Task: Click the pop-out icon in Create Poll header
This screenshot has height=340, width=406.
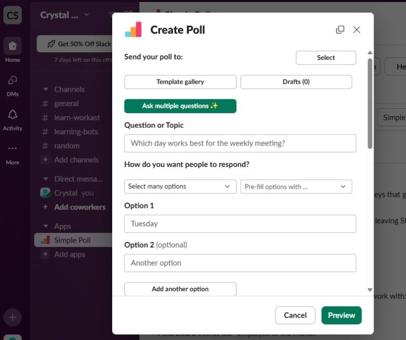Action: point(339,30)
